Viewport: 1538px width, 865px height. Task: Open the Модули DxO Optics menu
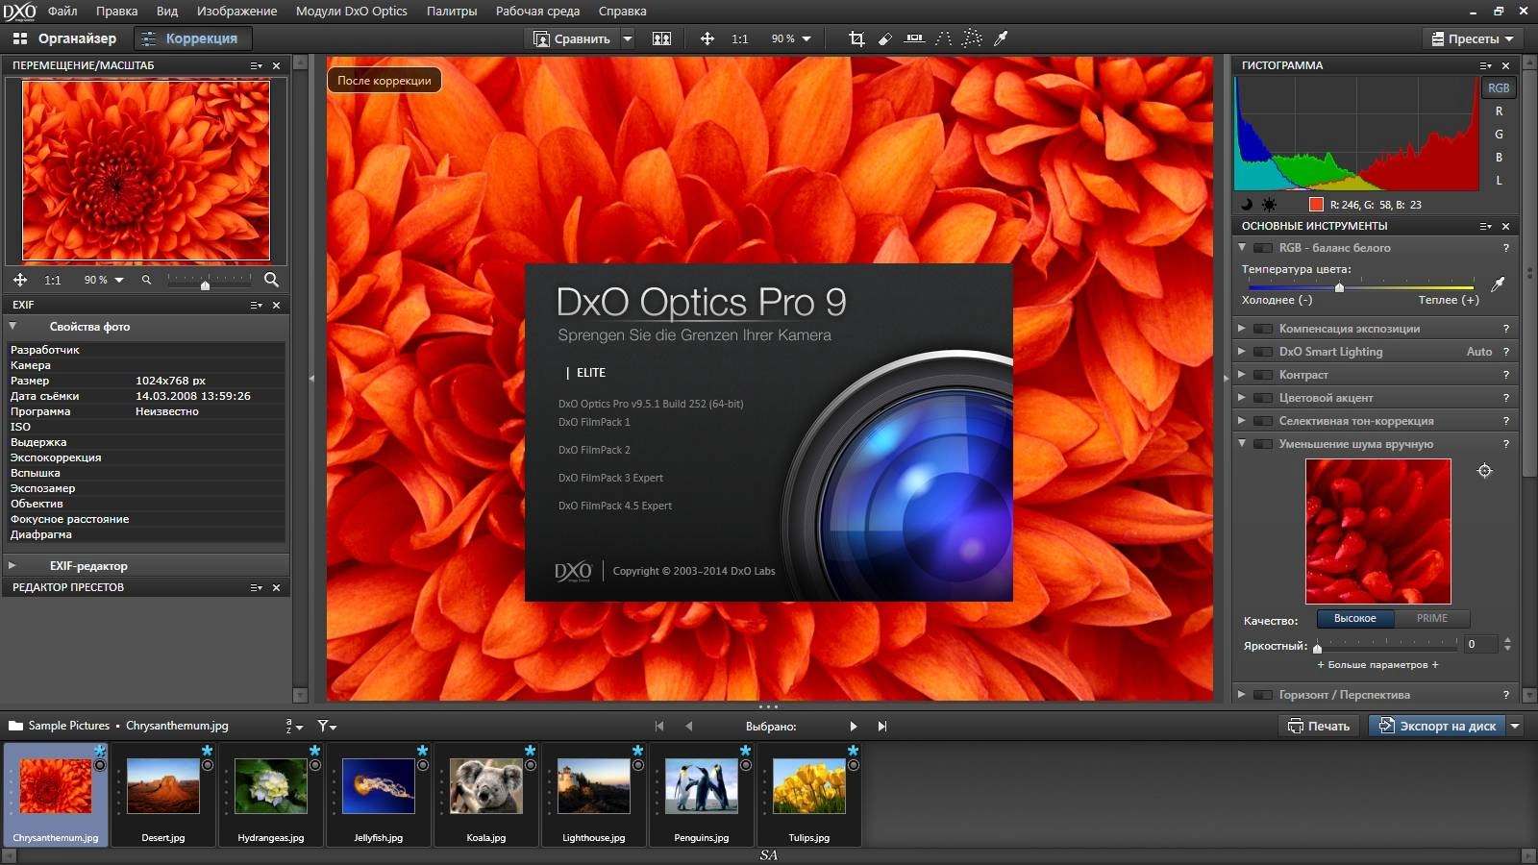click(x=351, y=12)
